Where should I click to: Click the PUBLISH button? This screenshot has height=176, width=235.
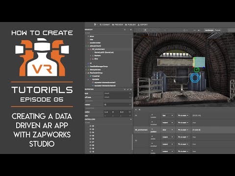click(x=130, y=24)
